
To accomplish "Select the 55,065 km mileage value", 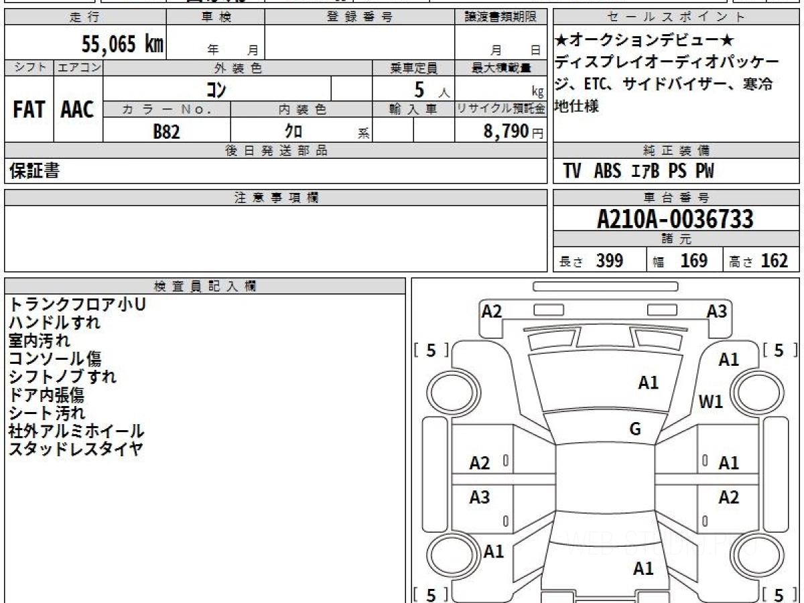I will pyautogui.click(x=123, y=44).
